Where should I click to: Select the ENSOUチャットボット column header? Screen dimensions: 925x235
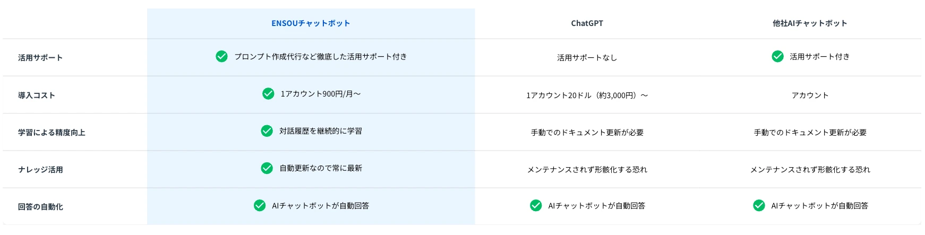point(311,23)
